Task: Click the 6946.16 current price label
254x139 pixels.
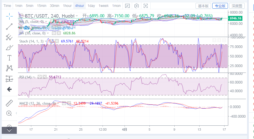Action: coord(235,18)
